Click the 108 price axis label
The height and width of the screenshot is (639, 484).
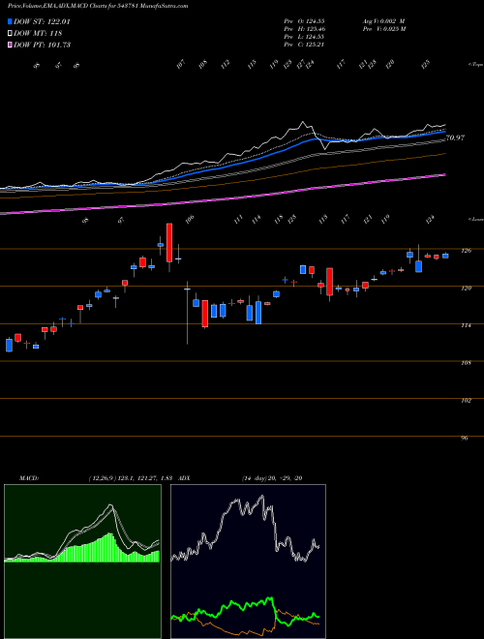(466, 363)
